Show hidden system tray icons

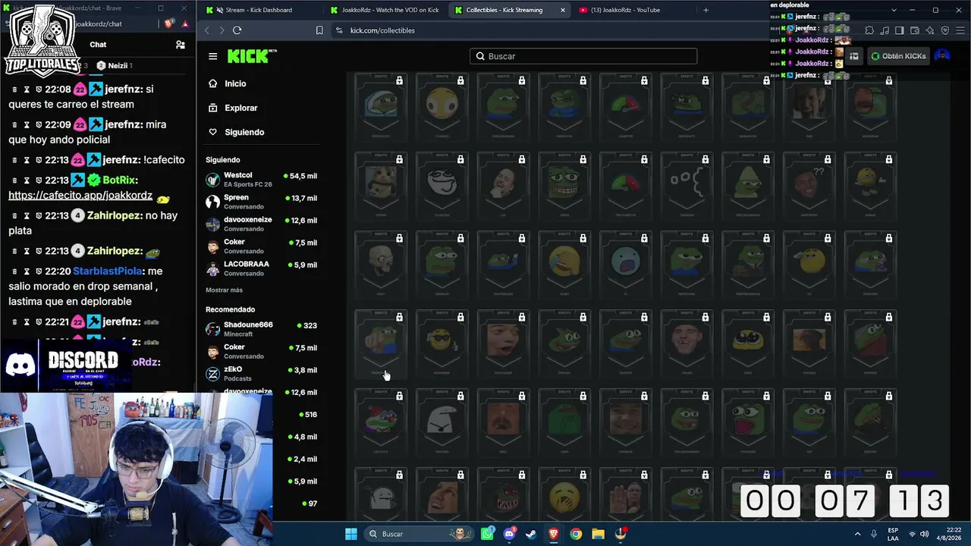pos(858,534)
